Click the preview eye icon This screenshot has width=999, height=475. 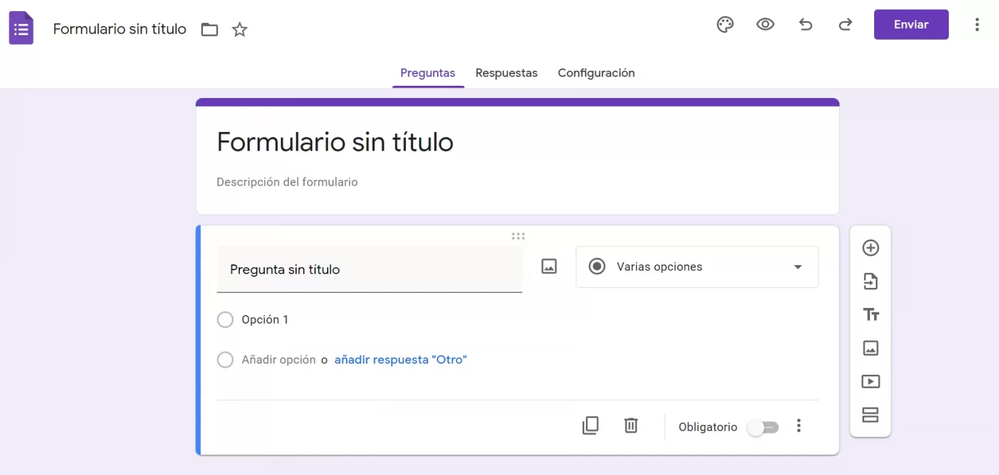coord(765,25)
